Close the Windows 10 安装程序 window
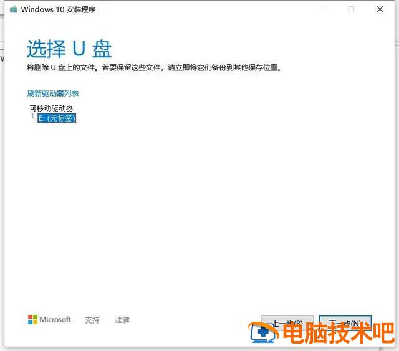Screen dimensions: 399x351 (x=380, y=9)
